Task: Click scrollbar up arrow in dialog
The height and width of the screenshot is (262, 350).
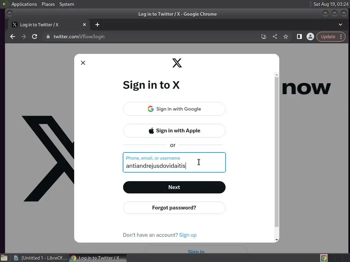Action: pos(277,75)
